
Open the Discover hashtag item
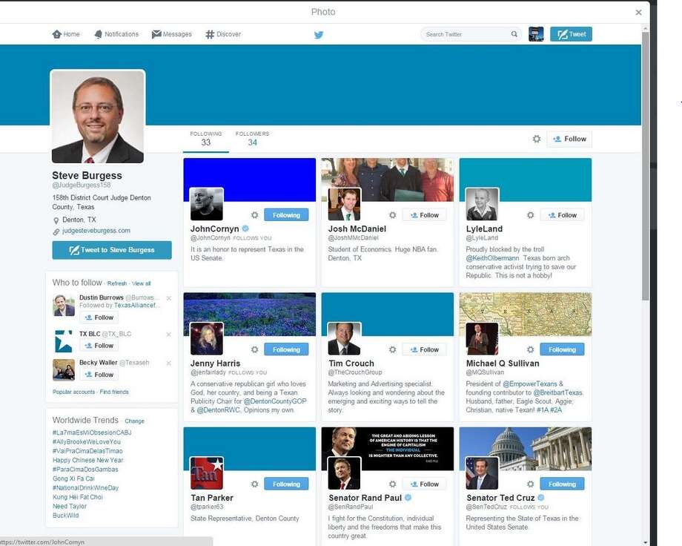[x=223, y=34]
